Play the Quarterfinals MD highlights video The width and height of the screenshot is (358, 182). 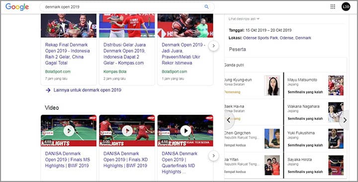coord(185,131)
